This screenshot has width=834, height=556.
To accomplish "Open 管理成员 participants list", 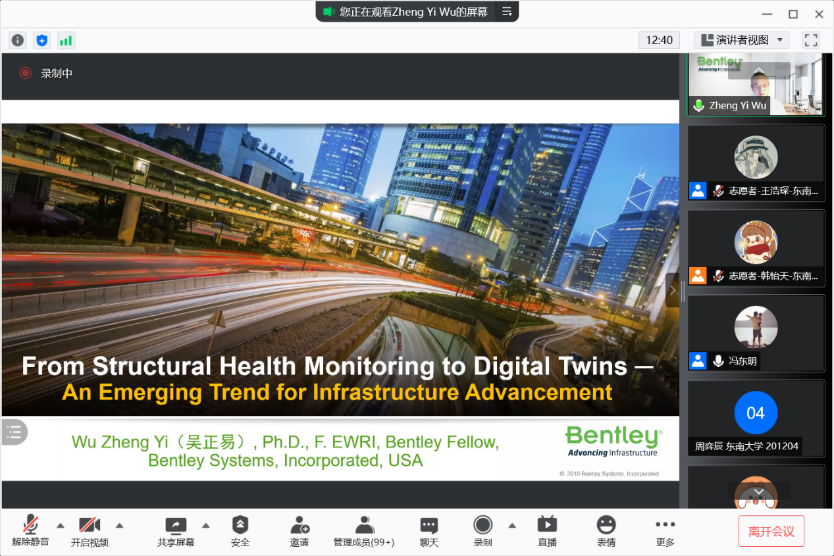I will tap(364, 531).
